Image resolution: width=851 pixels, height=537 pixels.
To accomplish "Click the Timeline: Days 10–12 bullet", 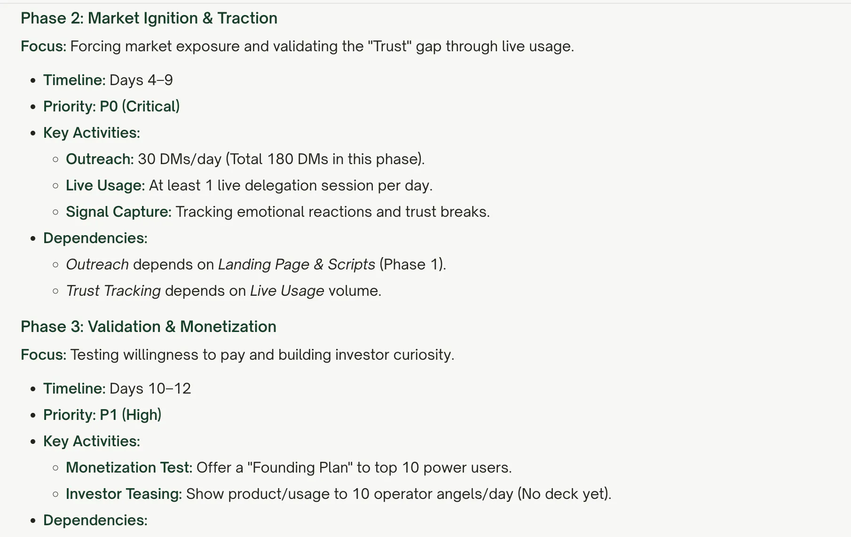I will click(x=117, y=388).
